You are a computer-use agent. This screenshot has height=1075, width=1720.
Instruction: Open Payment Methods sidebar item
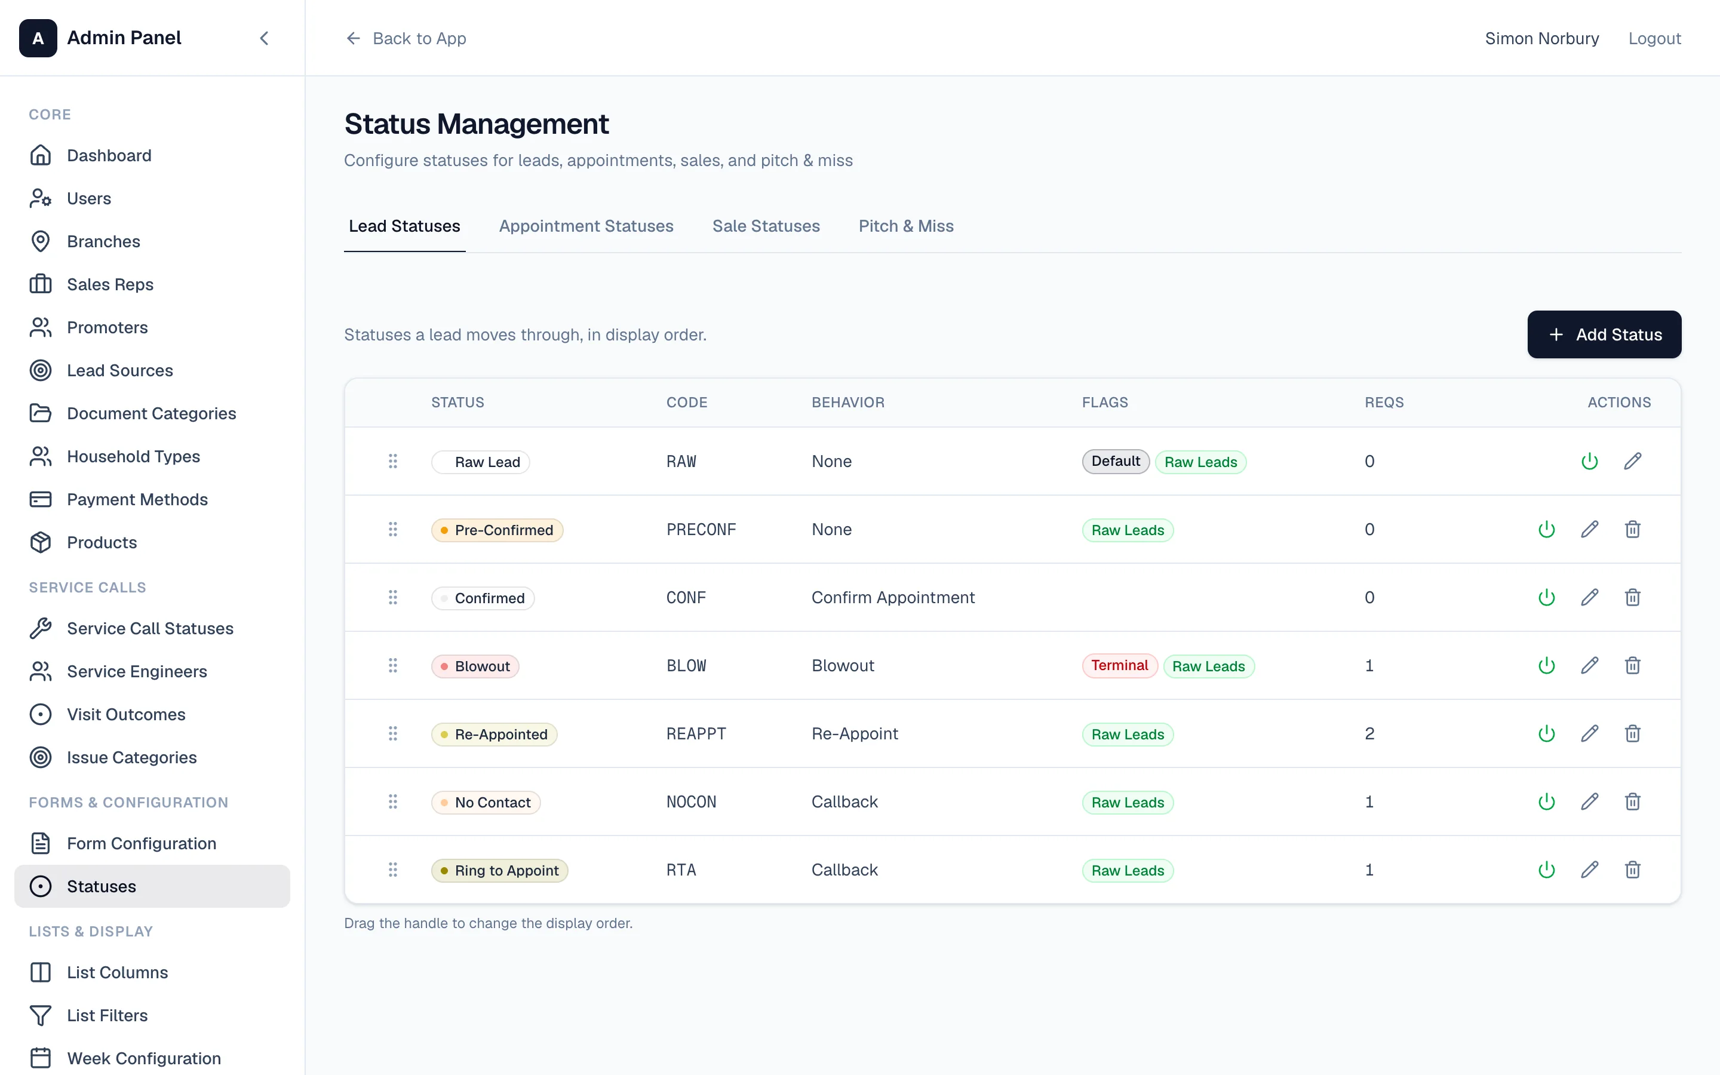pyautogui.click(x=152, y=500)
